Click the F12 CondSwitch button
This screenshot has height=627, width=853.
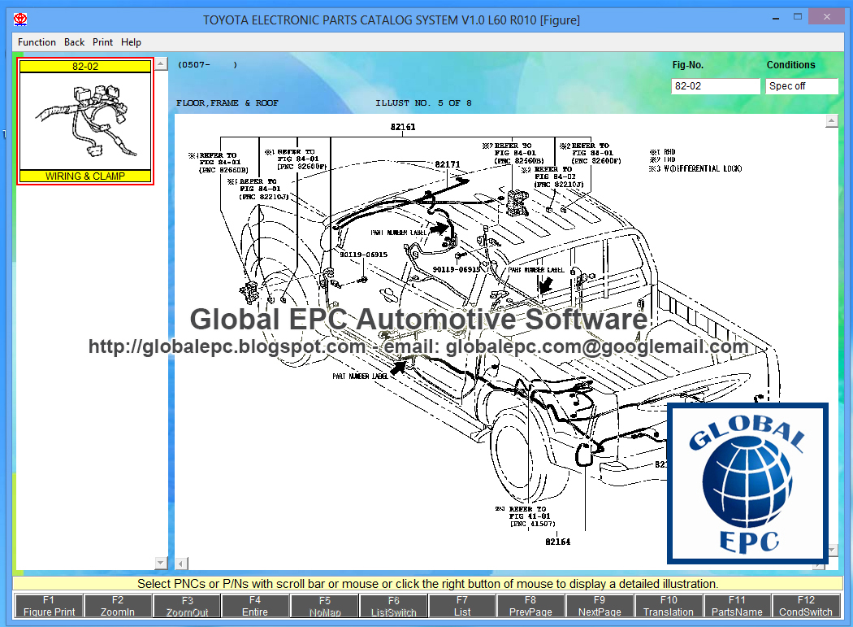806,606
